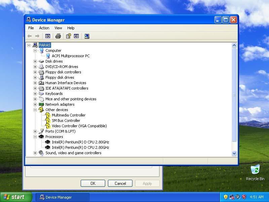Click the Network adapters card icon
This screenshot has height=202, width=269.
(41, 104)
